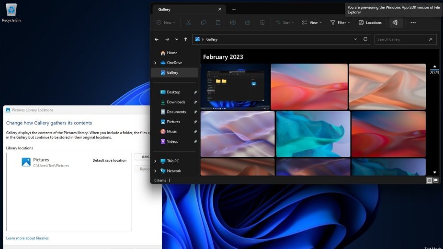
Task: Click the Cut scissors icon in toolbar
Action: click(188, 23)
